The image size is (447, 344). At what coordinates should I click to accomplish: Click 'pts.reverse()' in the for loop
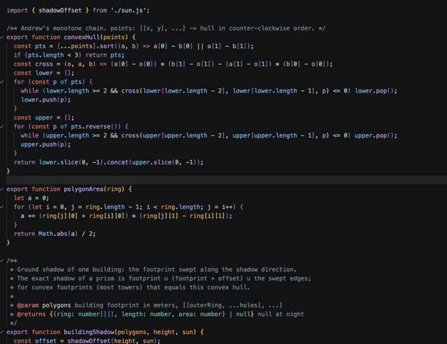96,127
